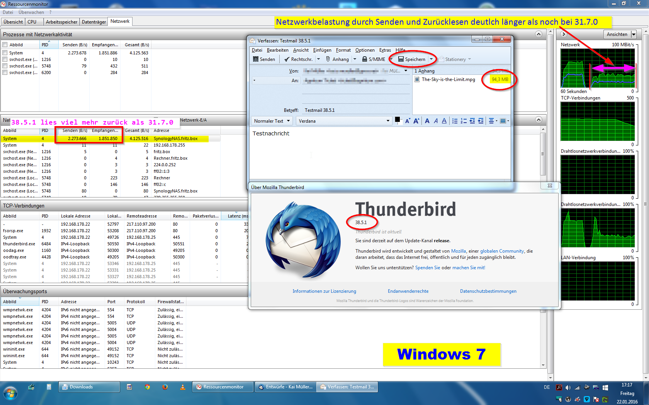Check the svchost.exe PID 5748 checkbox
The width and height of the screenshot is (649, 405).
coord(5,66)
